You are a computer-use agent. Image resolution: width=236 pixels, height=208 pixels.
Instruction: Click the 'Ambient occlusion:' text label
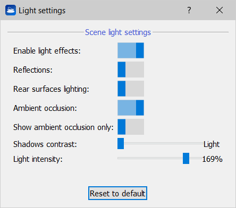coord(45,108)
